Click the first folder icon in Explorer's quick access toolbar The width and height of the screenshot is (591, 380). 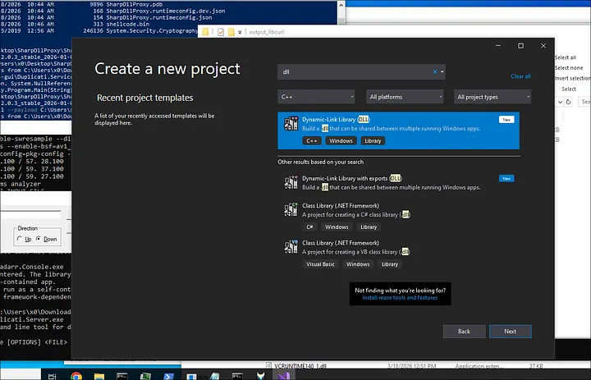tap(205, 32)
